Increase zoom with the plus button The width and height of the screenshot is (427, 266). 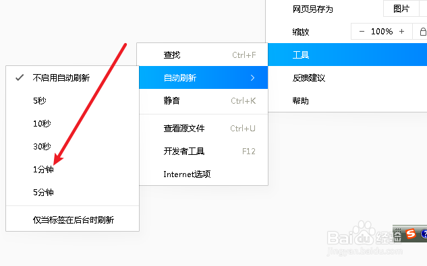click(x=401, y=32)
